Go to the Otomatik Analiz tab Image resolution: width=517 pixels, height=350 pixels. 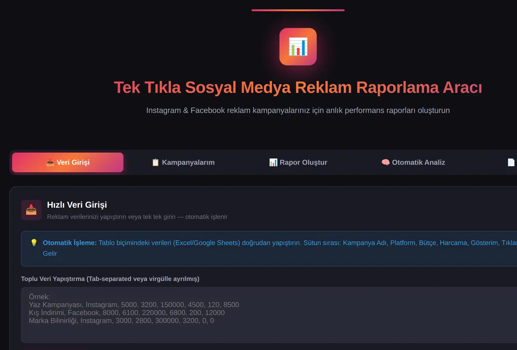point(413,162)
